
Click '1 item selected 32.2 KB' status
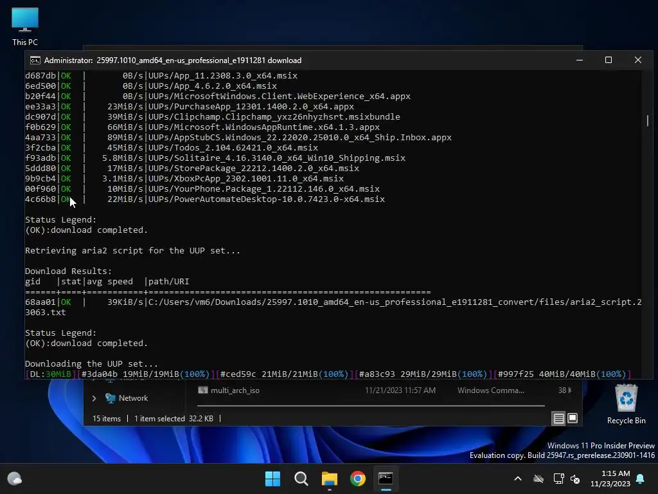pyautogui.click(x=173, y=418)
